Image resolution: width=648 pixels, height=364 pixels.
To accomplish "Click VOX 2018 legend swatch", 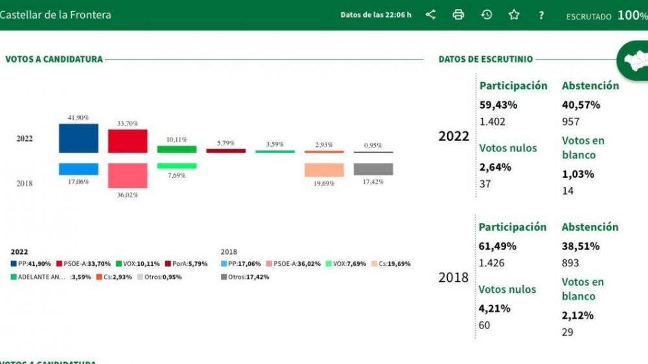I will pos(329,264).
